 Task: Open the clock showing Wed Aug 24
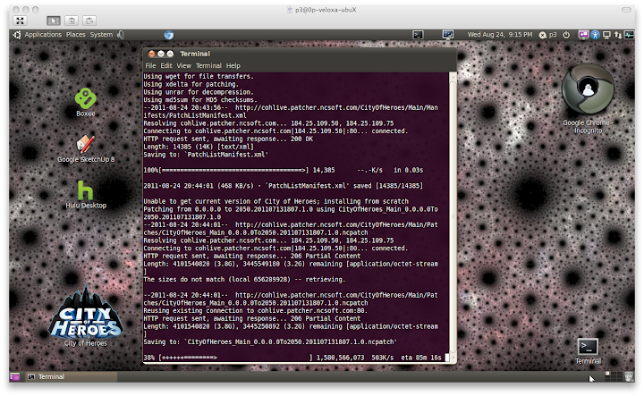500,35
